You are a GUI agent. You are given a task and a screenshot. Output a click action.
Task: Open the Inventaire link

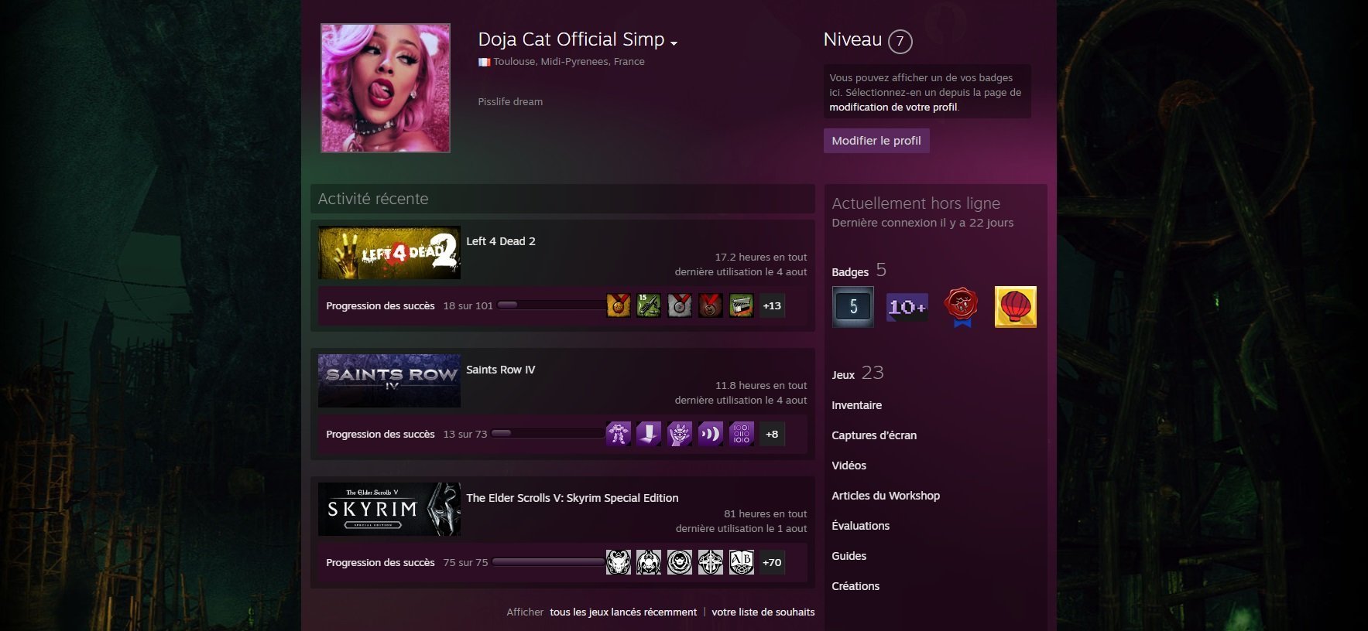click(x=856, y=405)
